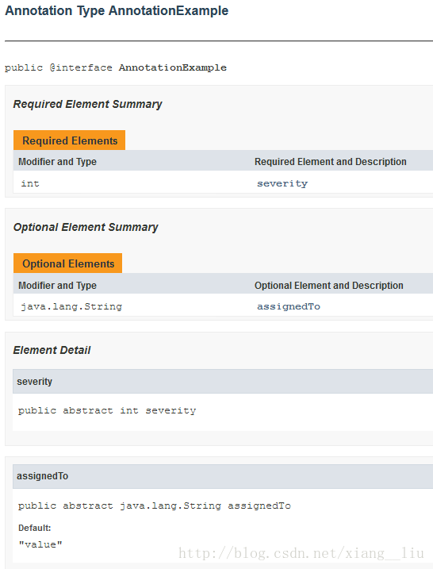Viewport: 433px width, 569px height.
Task: Click the "value" default text
Action: tap(40, 544)
